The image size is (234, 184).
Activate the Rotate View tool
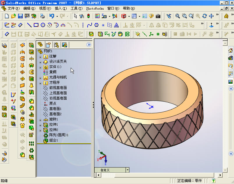[205, 16]
